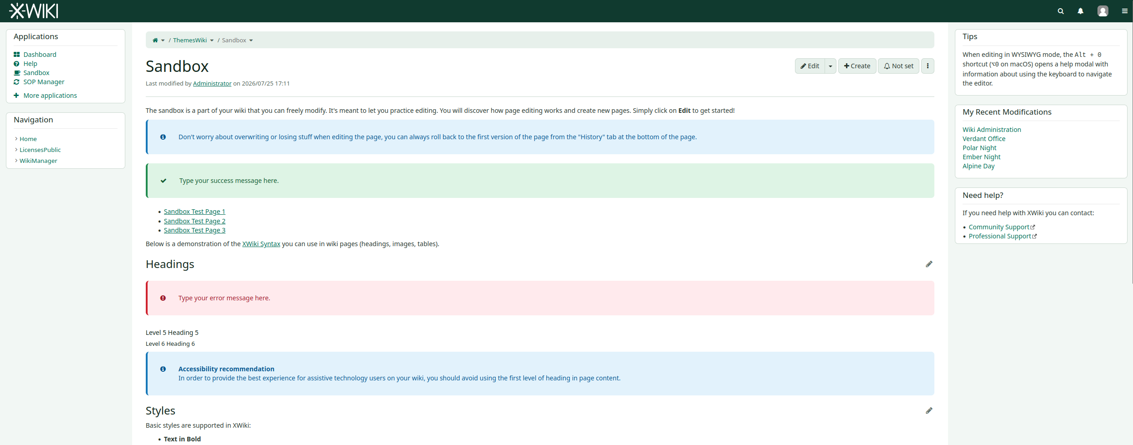Screen dimensions: 1133x445
Task: Open Verdant Office recent modification
Action: tap(984, 139)
